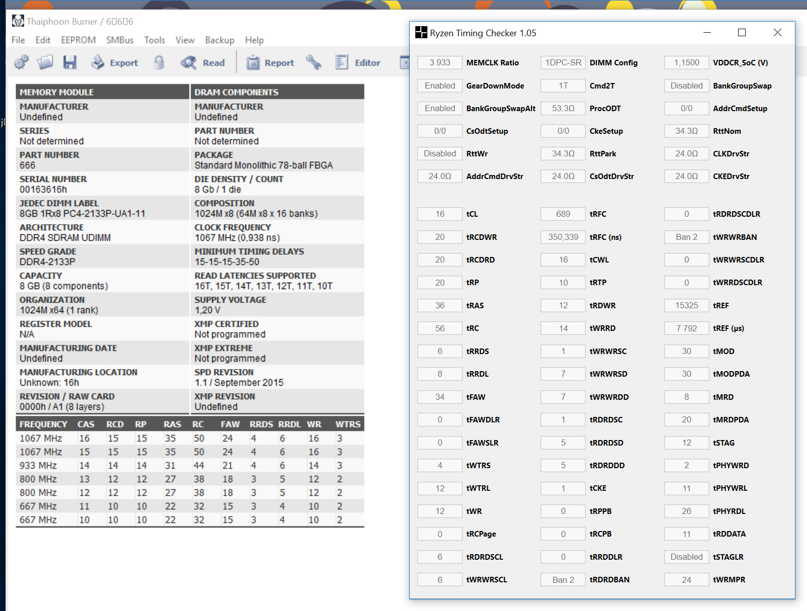The image size is (807, 611).
Task: Click the tSTAGLR Disabled field
Action: tap(687, 557)
